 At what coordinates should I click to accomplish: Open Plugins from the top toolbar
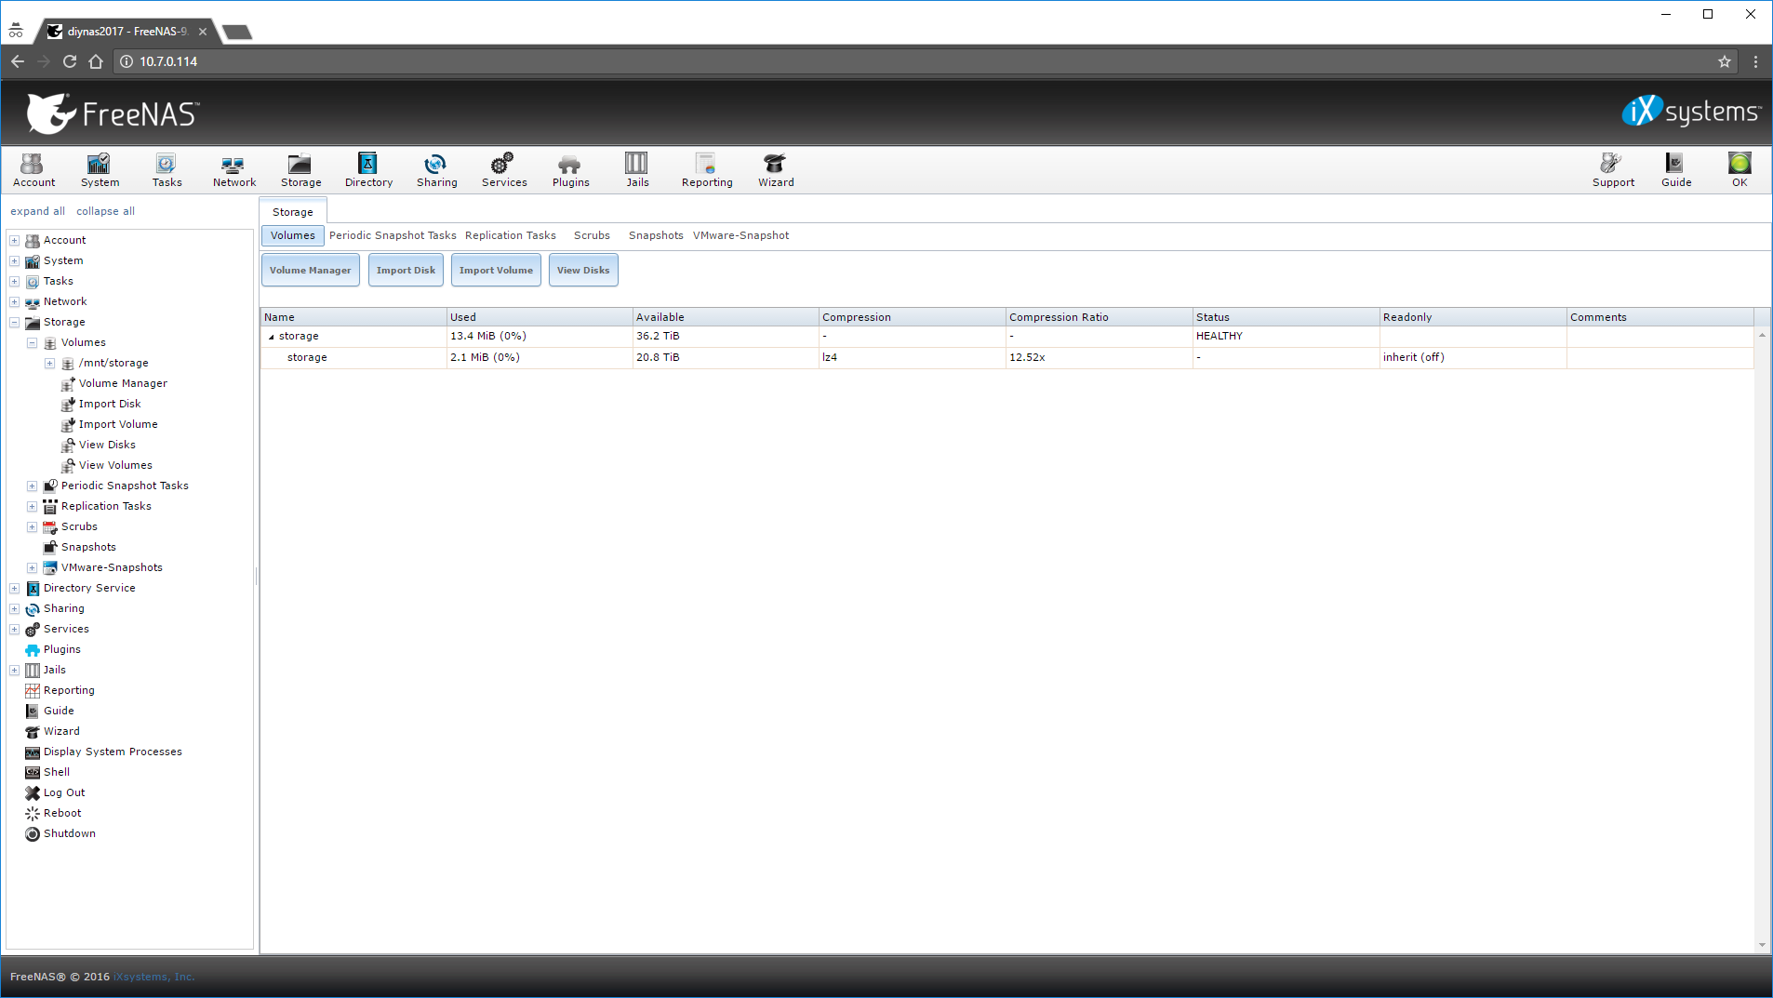tap(570, 170)
